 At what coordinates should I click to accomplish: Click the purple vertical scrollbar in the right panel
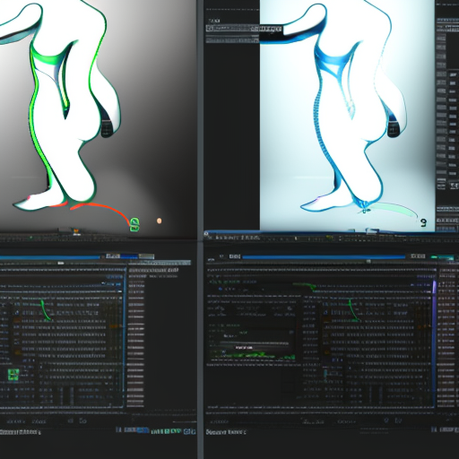click(434, 343)
